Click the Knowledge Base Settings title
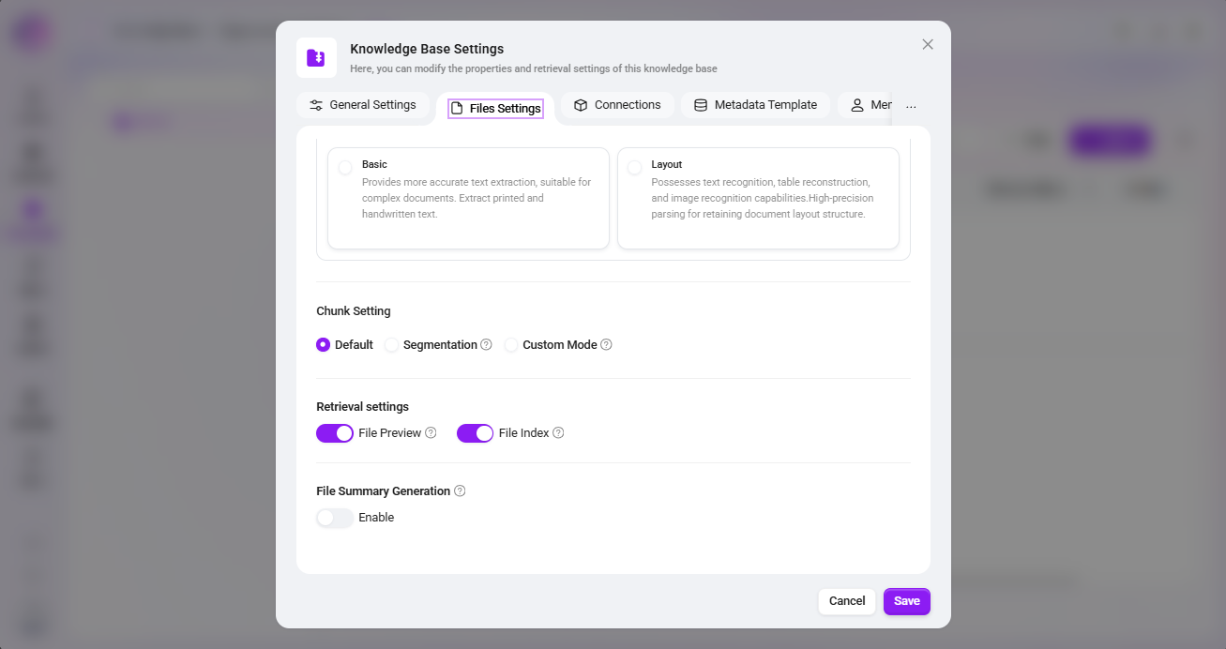This screenshot has width=1226, height=649. (427, 49)
